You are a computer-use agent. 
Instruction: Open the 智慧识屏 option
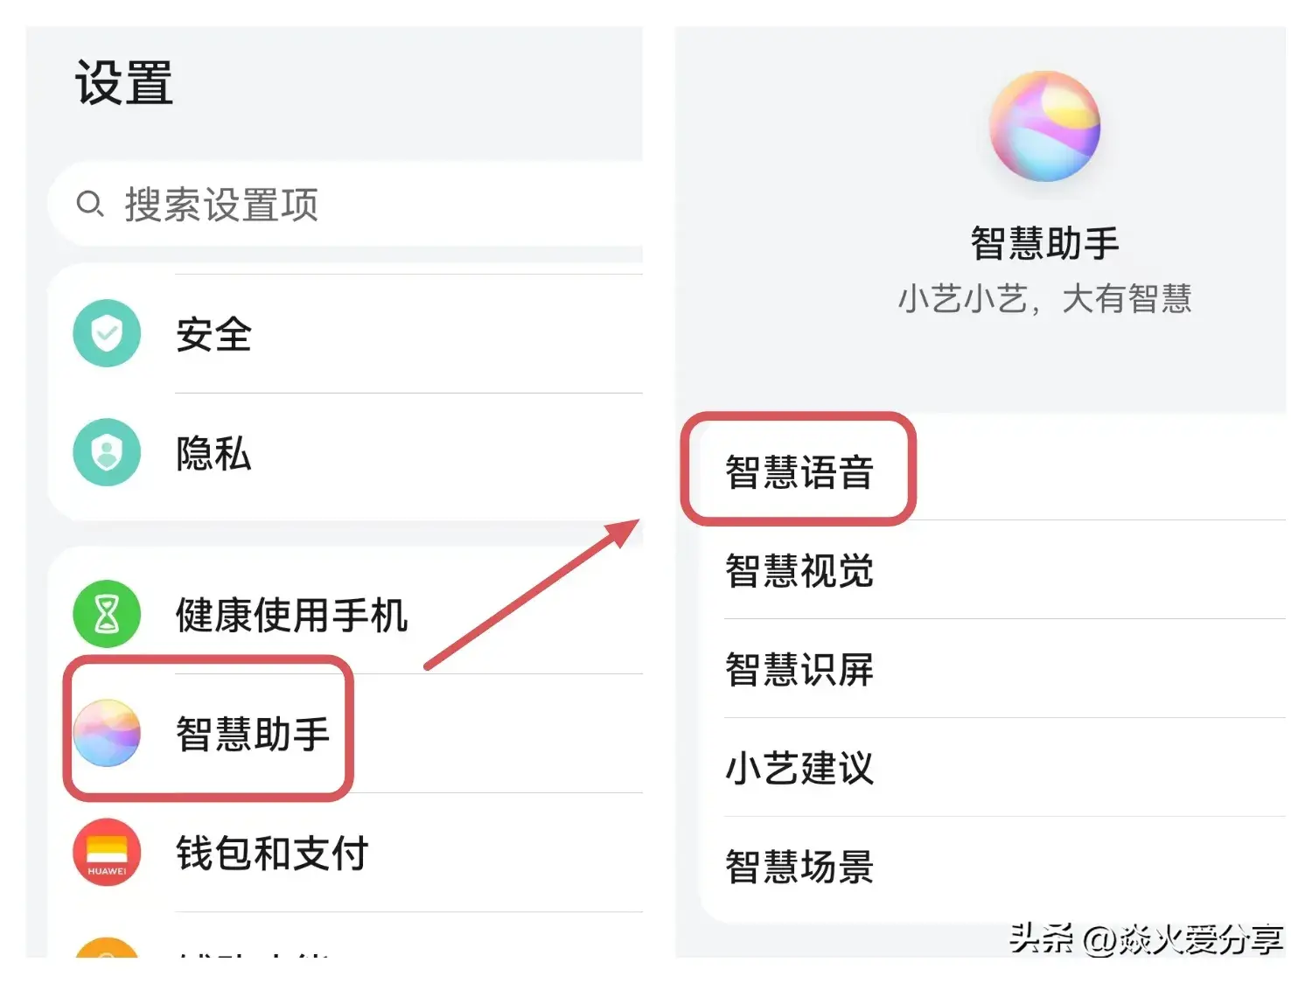[x=799, y=670]
